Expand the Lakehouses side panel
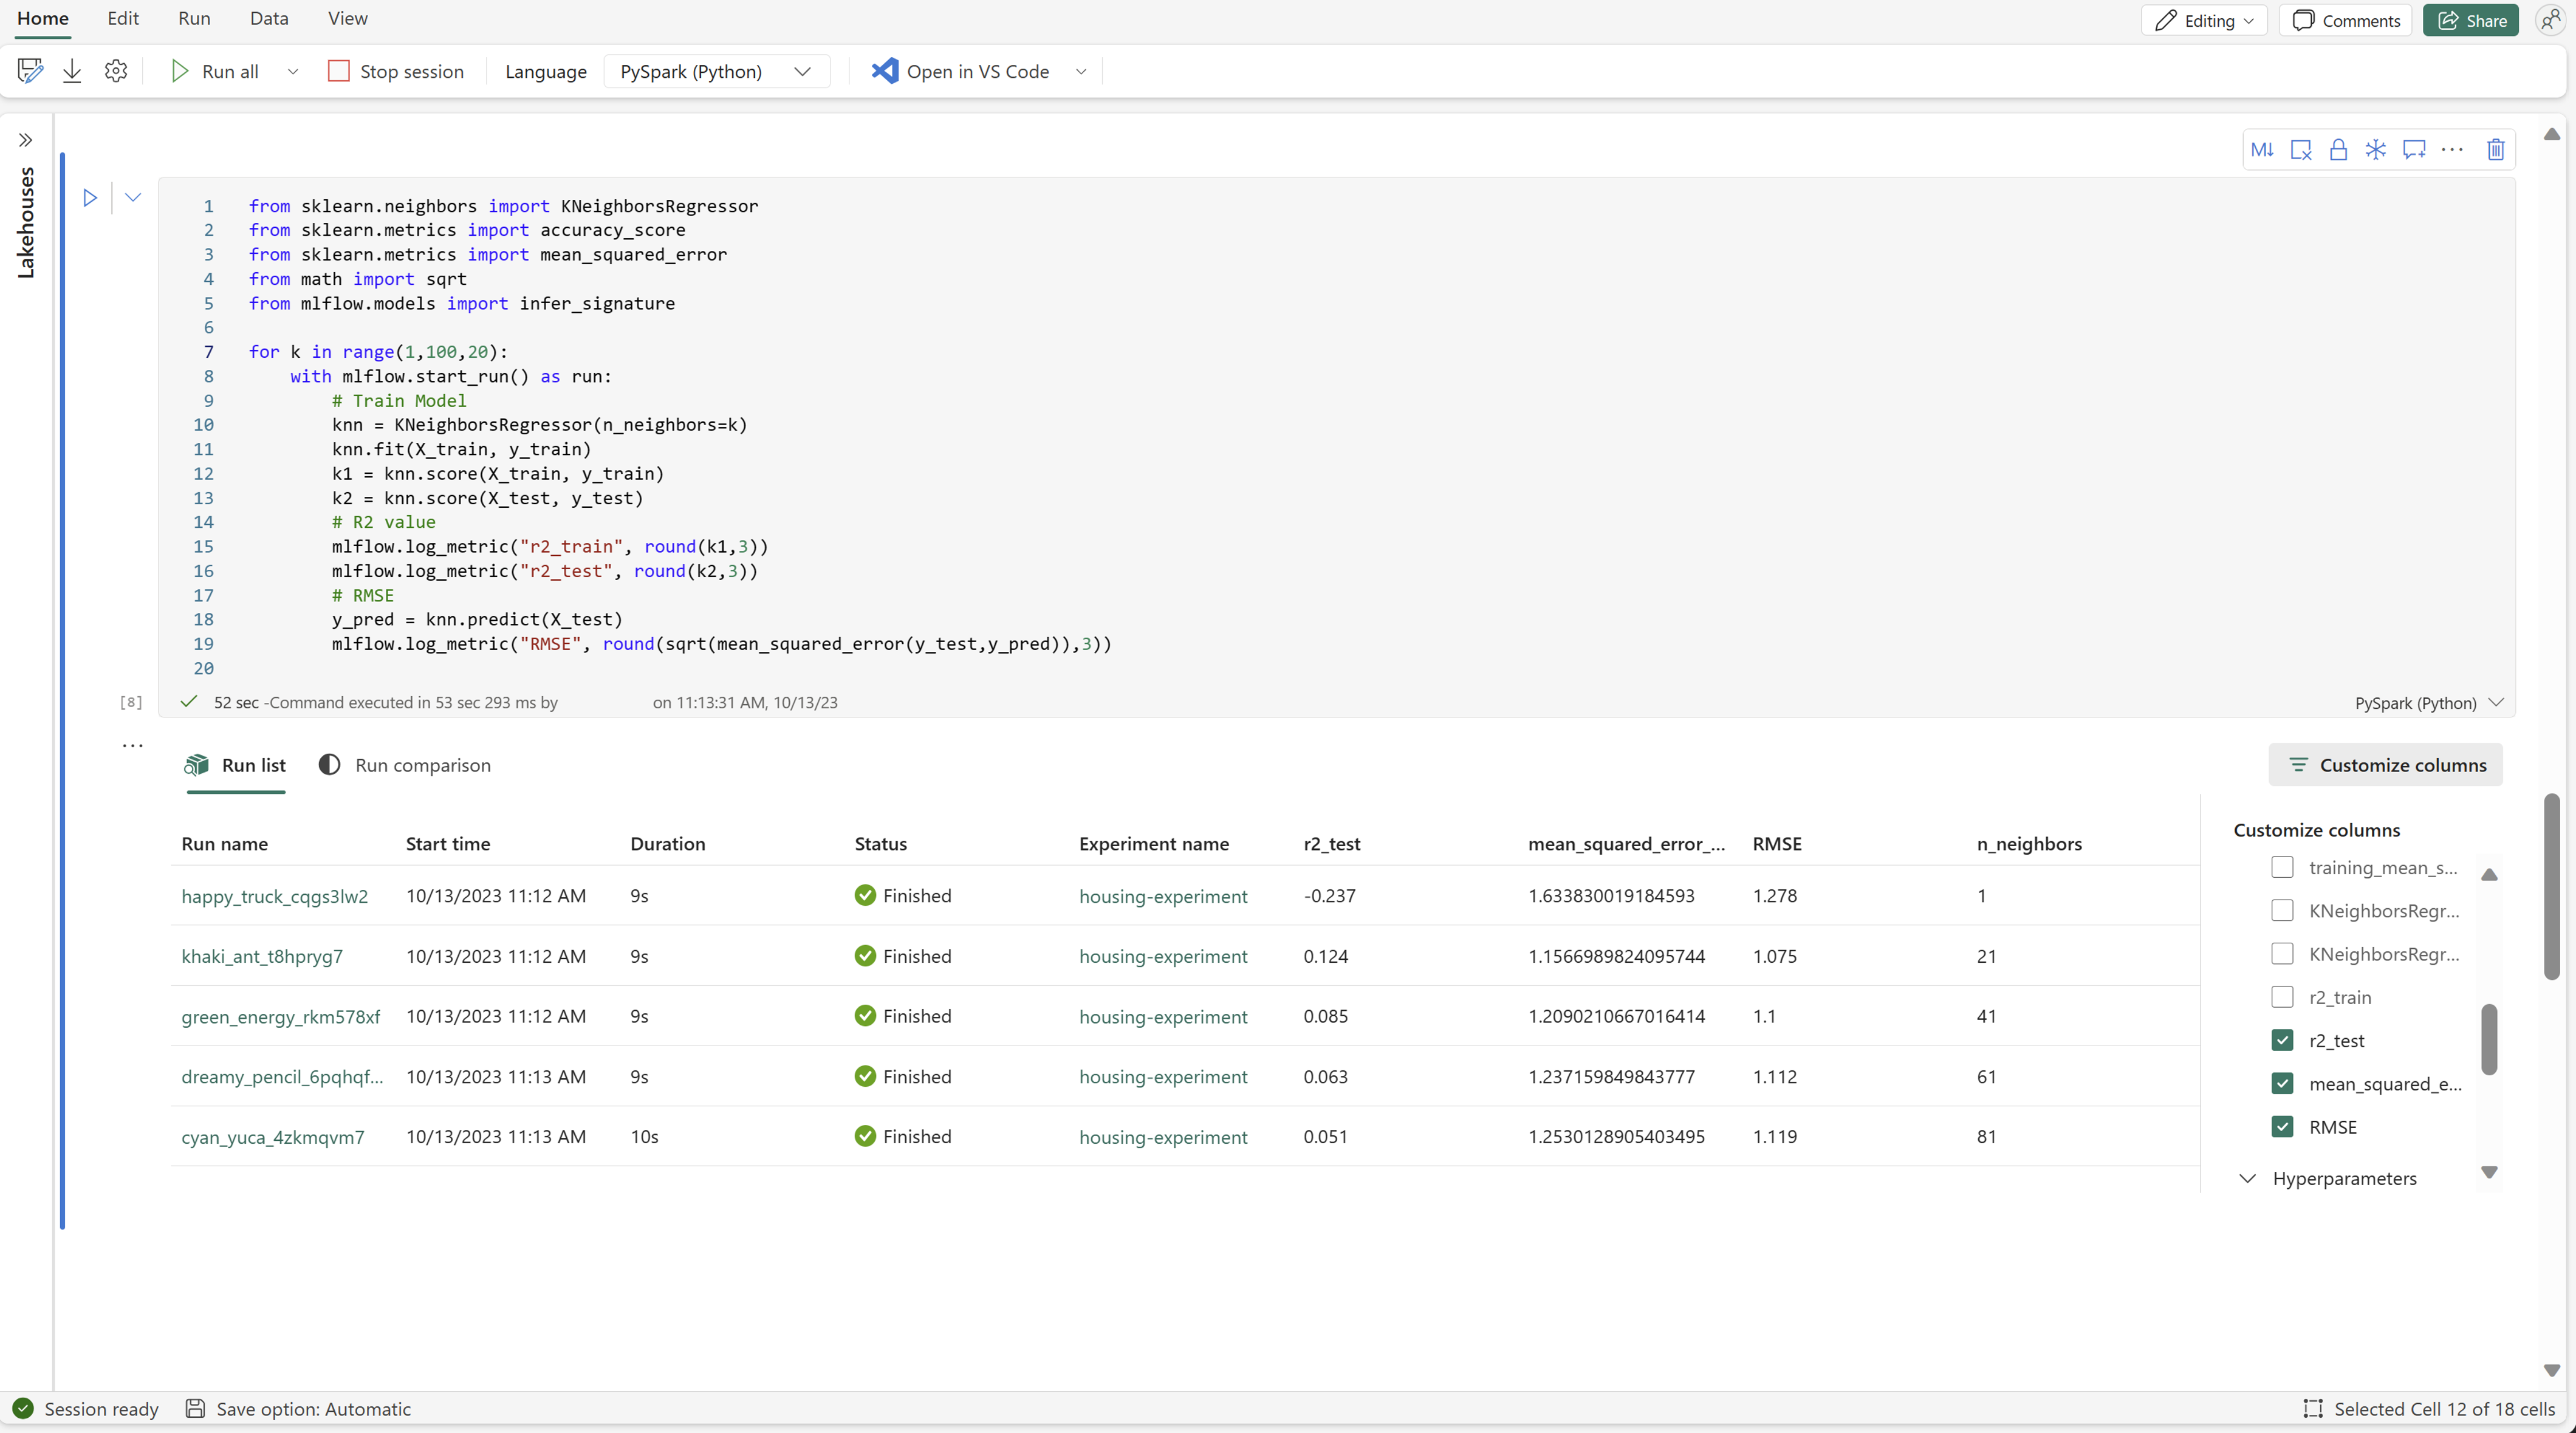Screen dimensions: 2576x1433 point(26,140)
